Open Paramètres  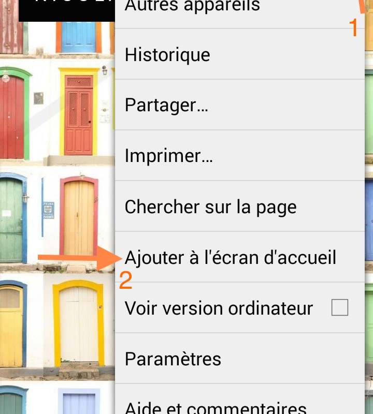[x=240, y=358]
